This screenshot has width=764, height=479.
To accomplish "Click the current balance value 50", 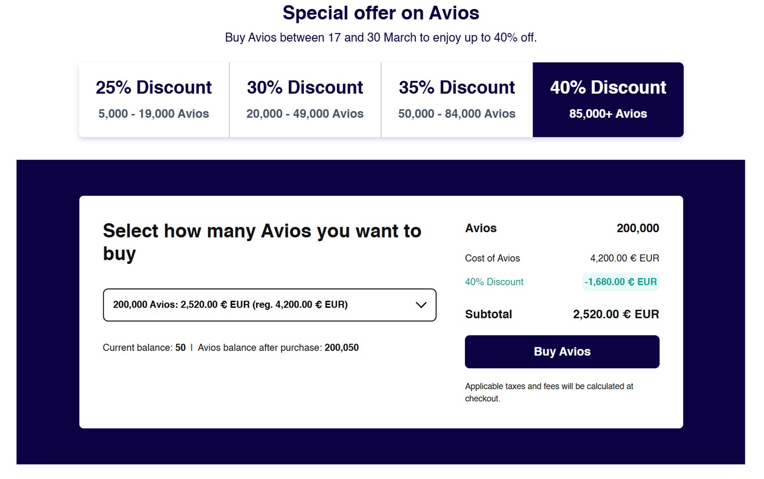I will pyautogui.click(x=180, y=348).
